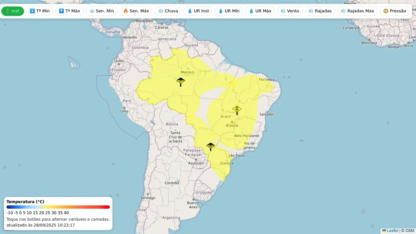Screen dimensions: 416x234
Task: Show the Rajadas gusts layer
Action: [x=320, y=11]
